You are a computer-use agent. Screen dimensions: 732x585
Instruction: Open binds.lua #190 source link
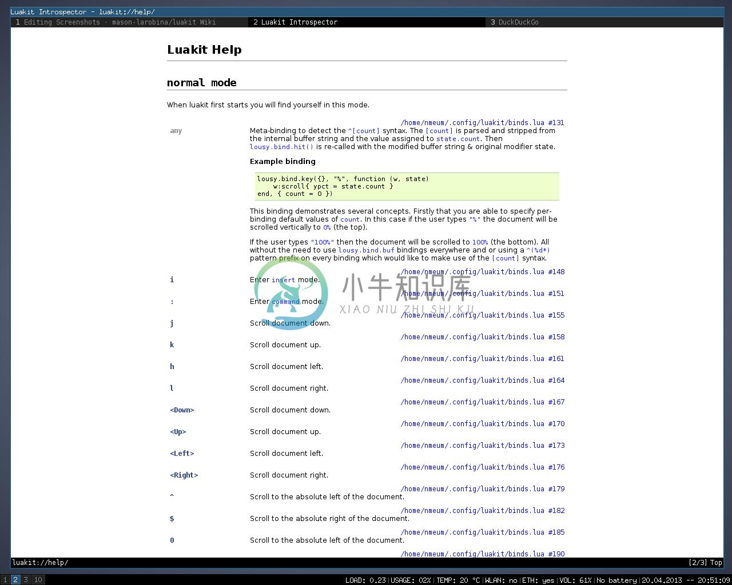coord(483,554)
